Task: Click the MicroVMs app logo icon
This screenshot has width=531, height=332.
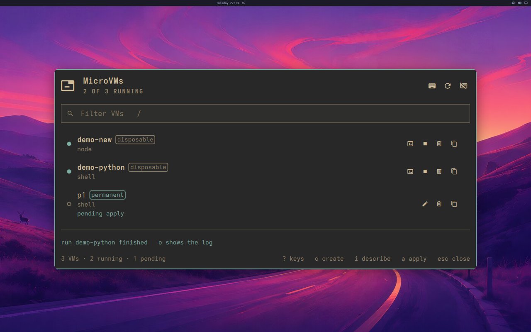Action: pos(68,85)
